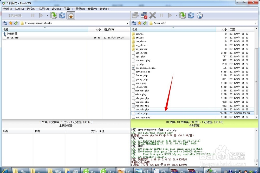Click the abort X icon
This screenshot has height=173, width=260.
click(153, 15)
